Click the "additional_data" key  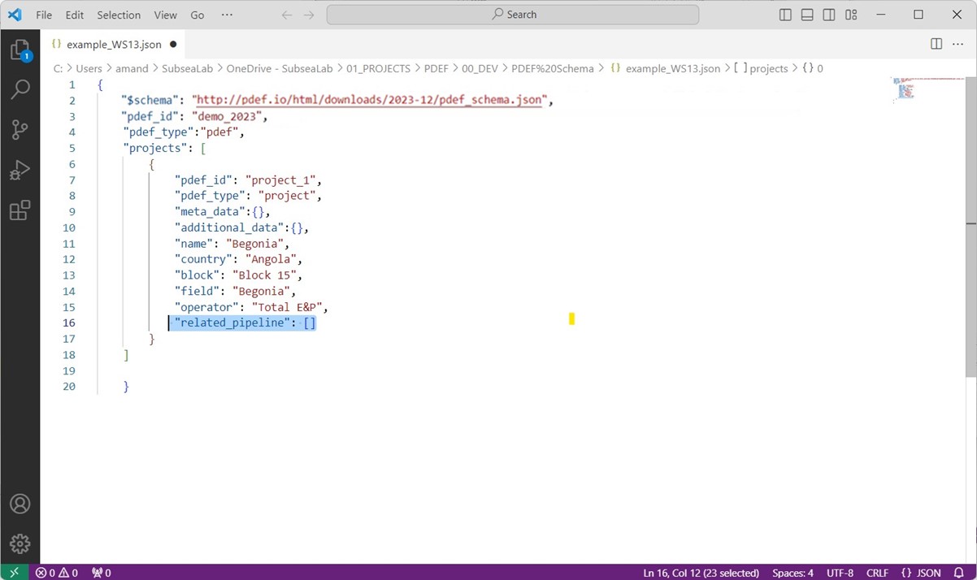229,227
